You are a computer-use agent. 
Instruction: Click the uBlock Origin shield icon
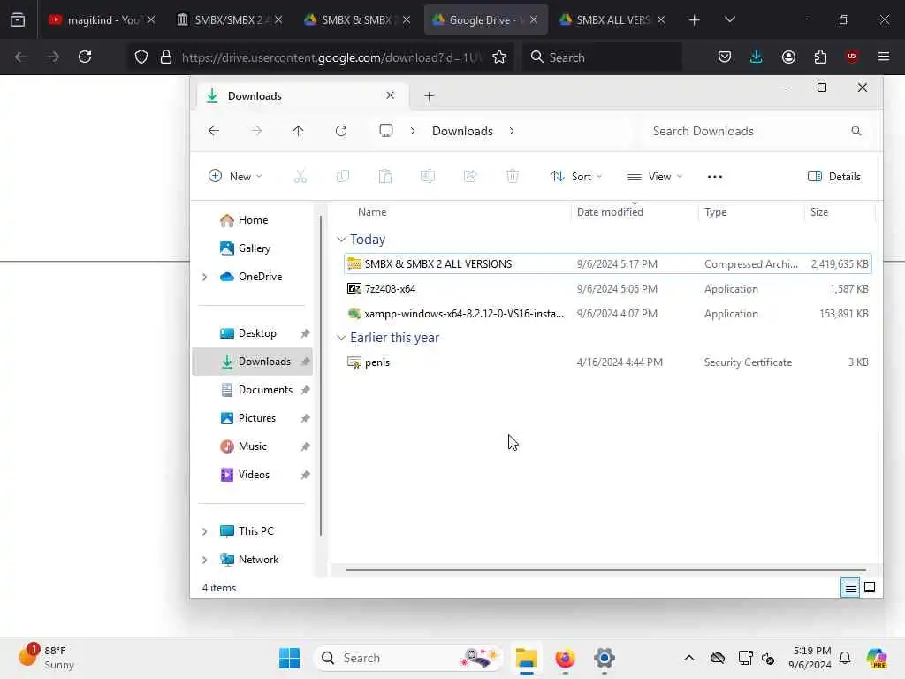pyautogui.click(x=852, y=56)
